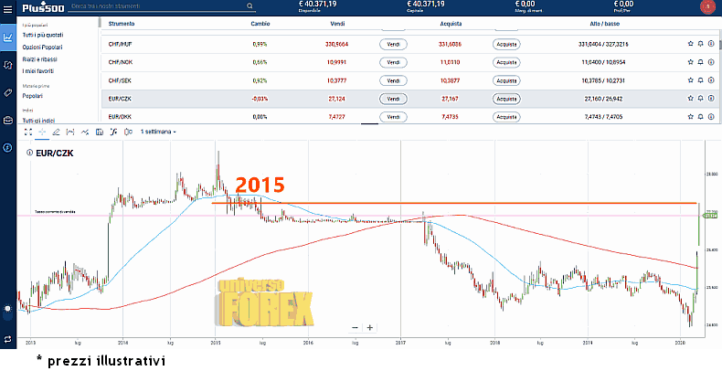
Task: Toggle favorite star for EUR/CZK
Action: [690, 99]
